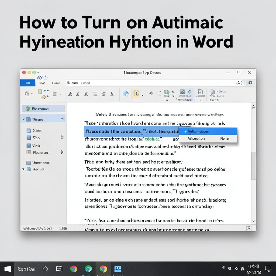276x276 pixels.
Task: Click the justify alignment icon
Action: [x=95, y=94]
